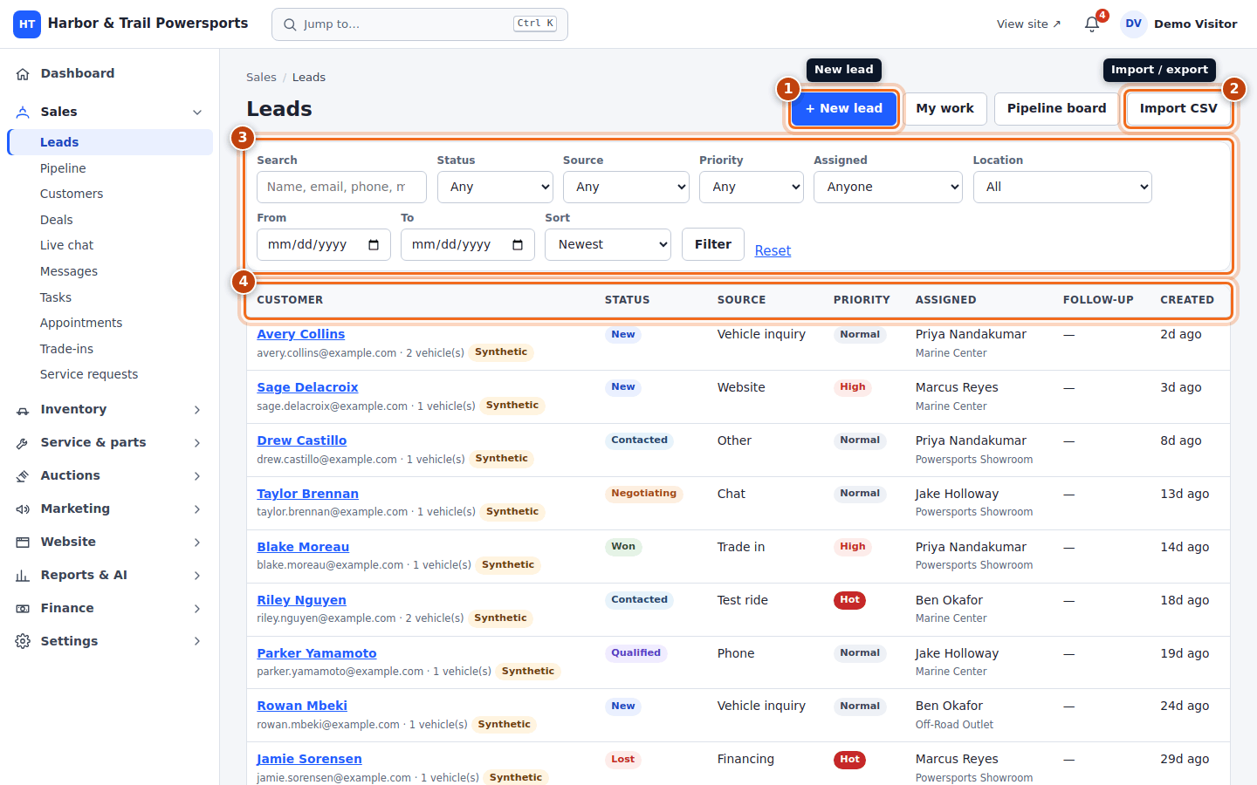Click the + New lead button
The height and width of the screenshot is (785, 1257).
[x=844, y=109]
